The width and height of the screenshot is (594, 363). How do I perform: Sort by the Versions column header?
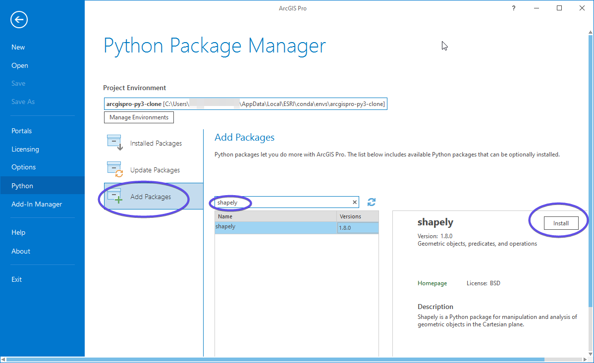(358, 216)
